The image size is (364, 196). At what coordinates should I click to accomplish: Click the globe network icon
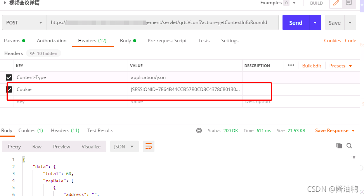coord(199,131)
